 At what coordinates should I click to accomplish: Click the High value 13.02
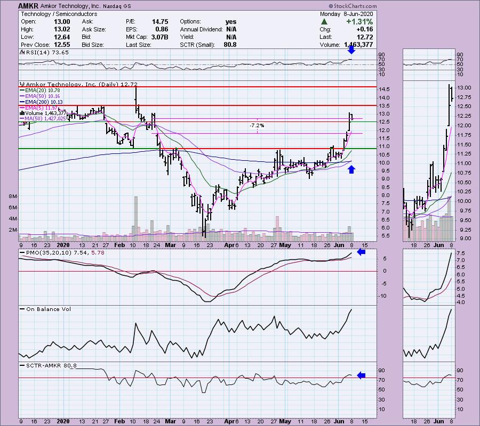click(62, 29)
